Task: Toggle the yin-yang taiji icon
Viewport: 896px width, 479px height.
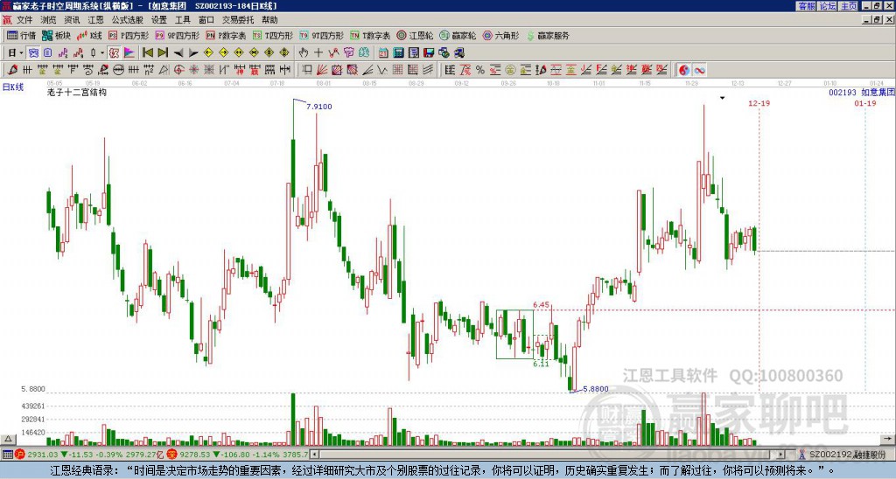Action: (x=684, y=70)
